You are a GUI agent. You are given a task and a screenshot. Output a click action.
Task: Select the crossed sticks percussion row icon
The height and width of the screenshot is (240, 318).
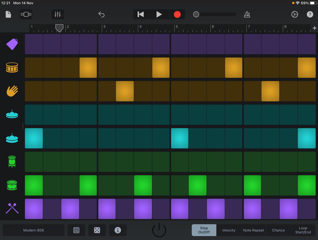[12, 209]
